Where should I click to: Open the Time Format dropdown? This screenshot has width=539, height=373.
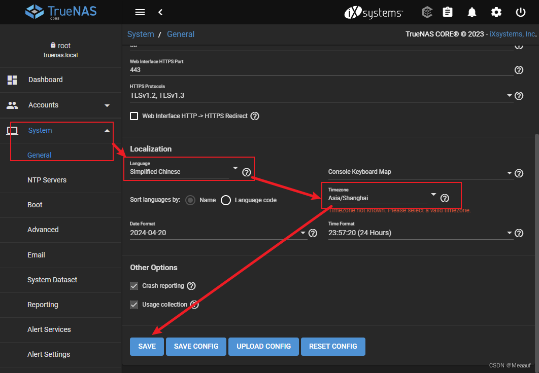coord(510,233)
